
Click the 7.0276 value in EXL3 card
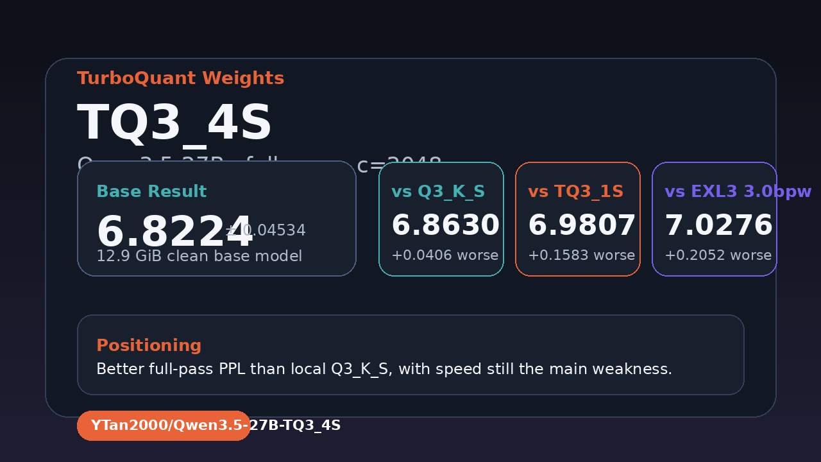718,226
